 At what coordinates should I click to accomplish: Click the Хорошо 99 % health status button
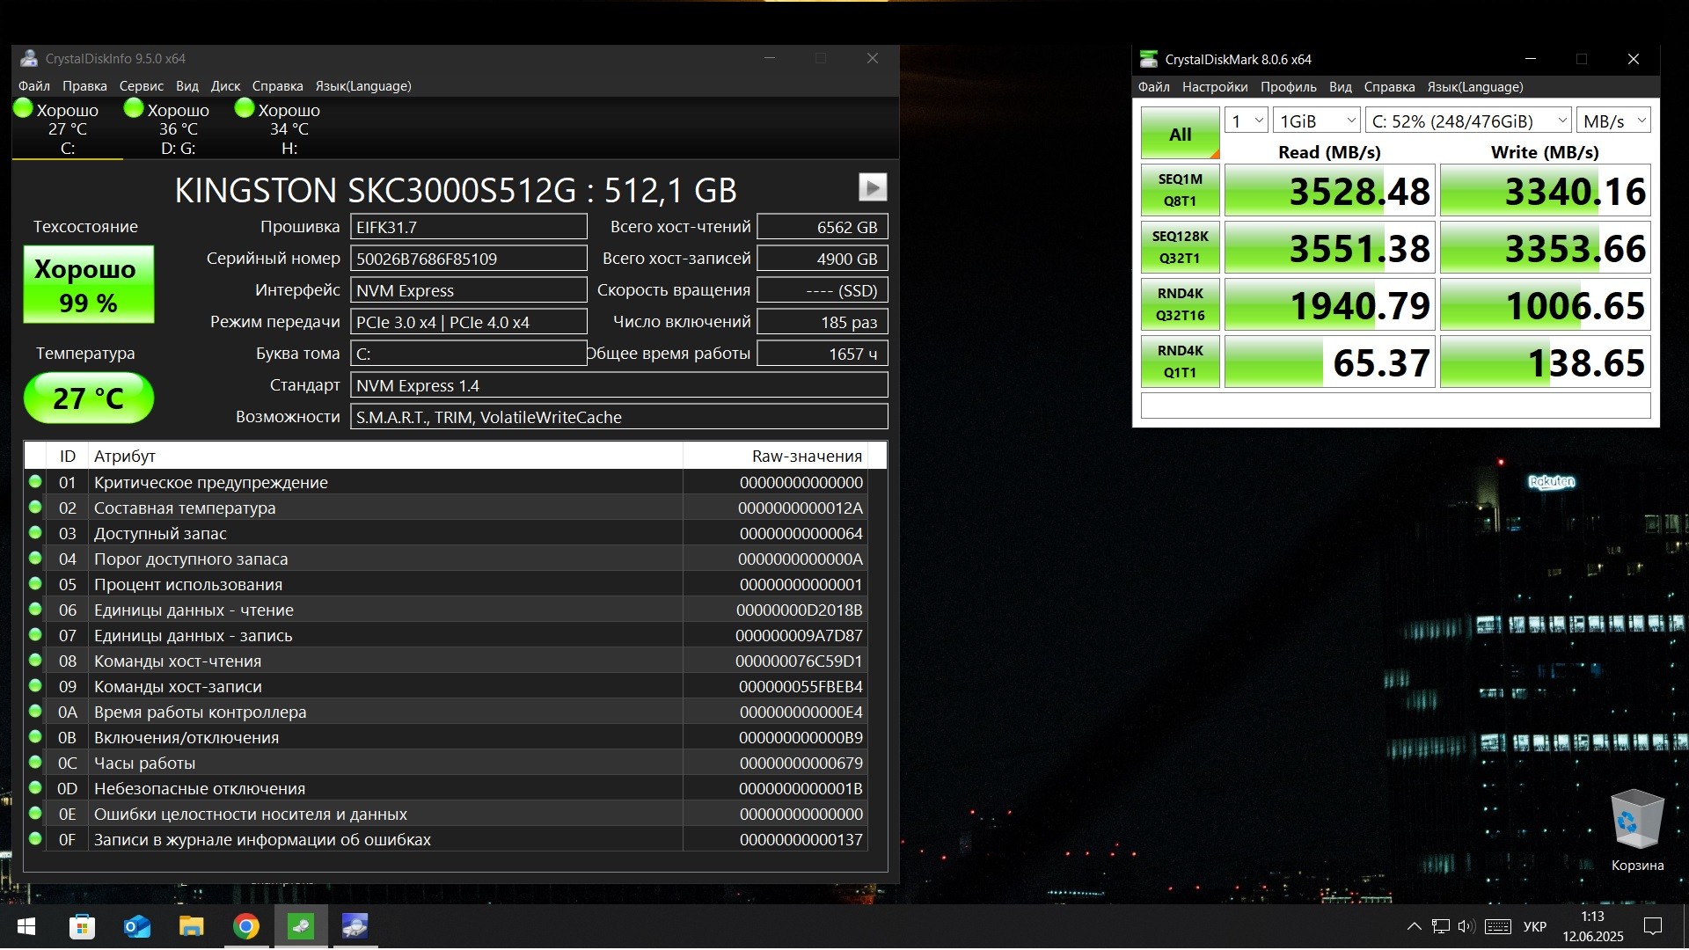tap(89, 285)
